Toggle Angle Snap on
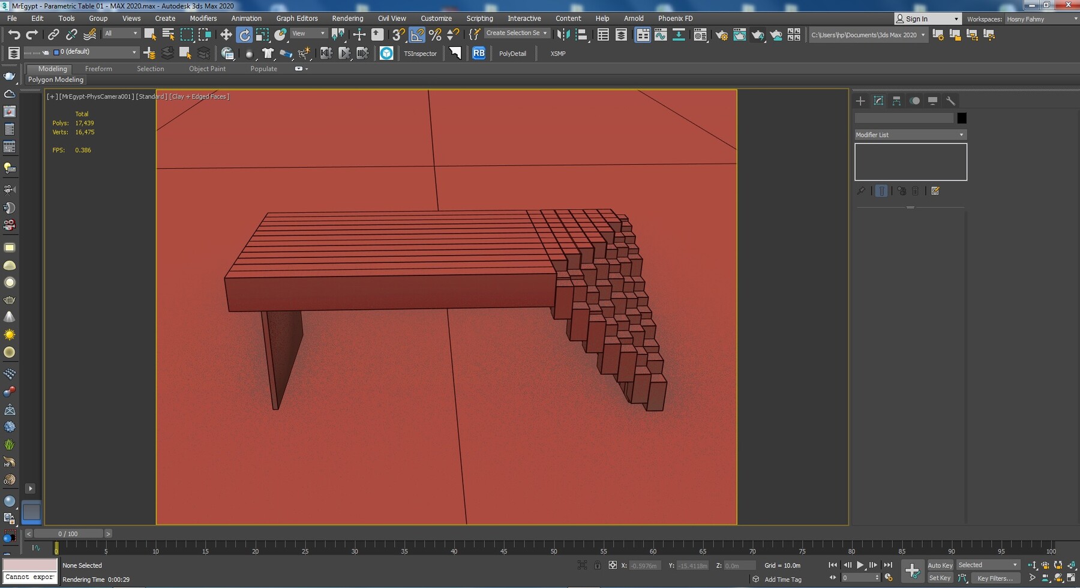The image size is (1080, 588). [416, 34]
